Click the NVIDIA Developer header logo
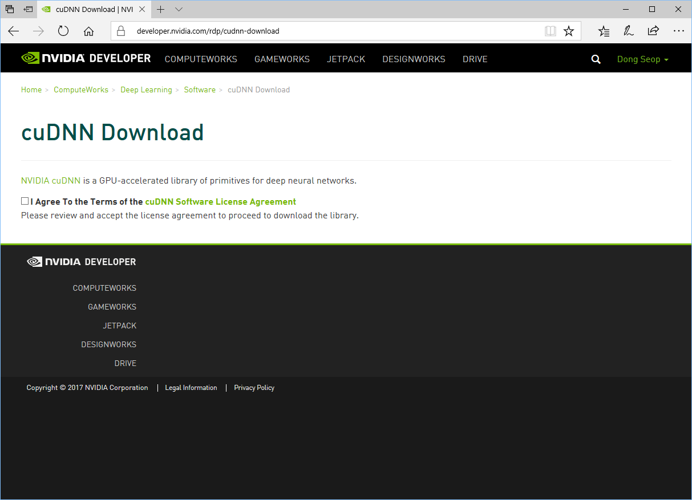The height and width of the screenshot is (500, 692). [86, 58]
